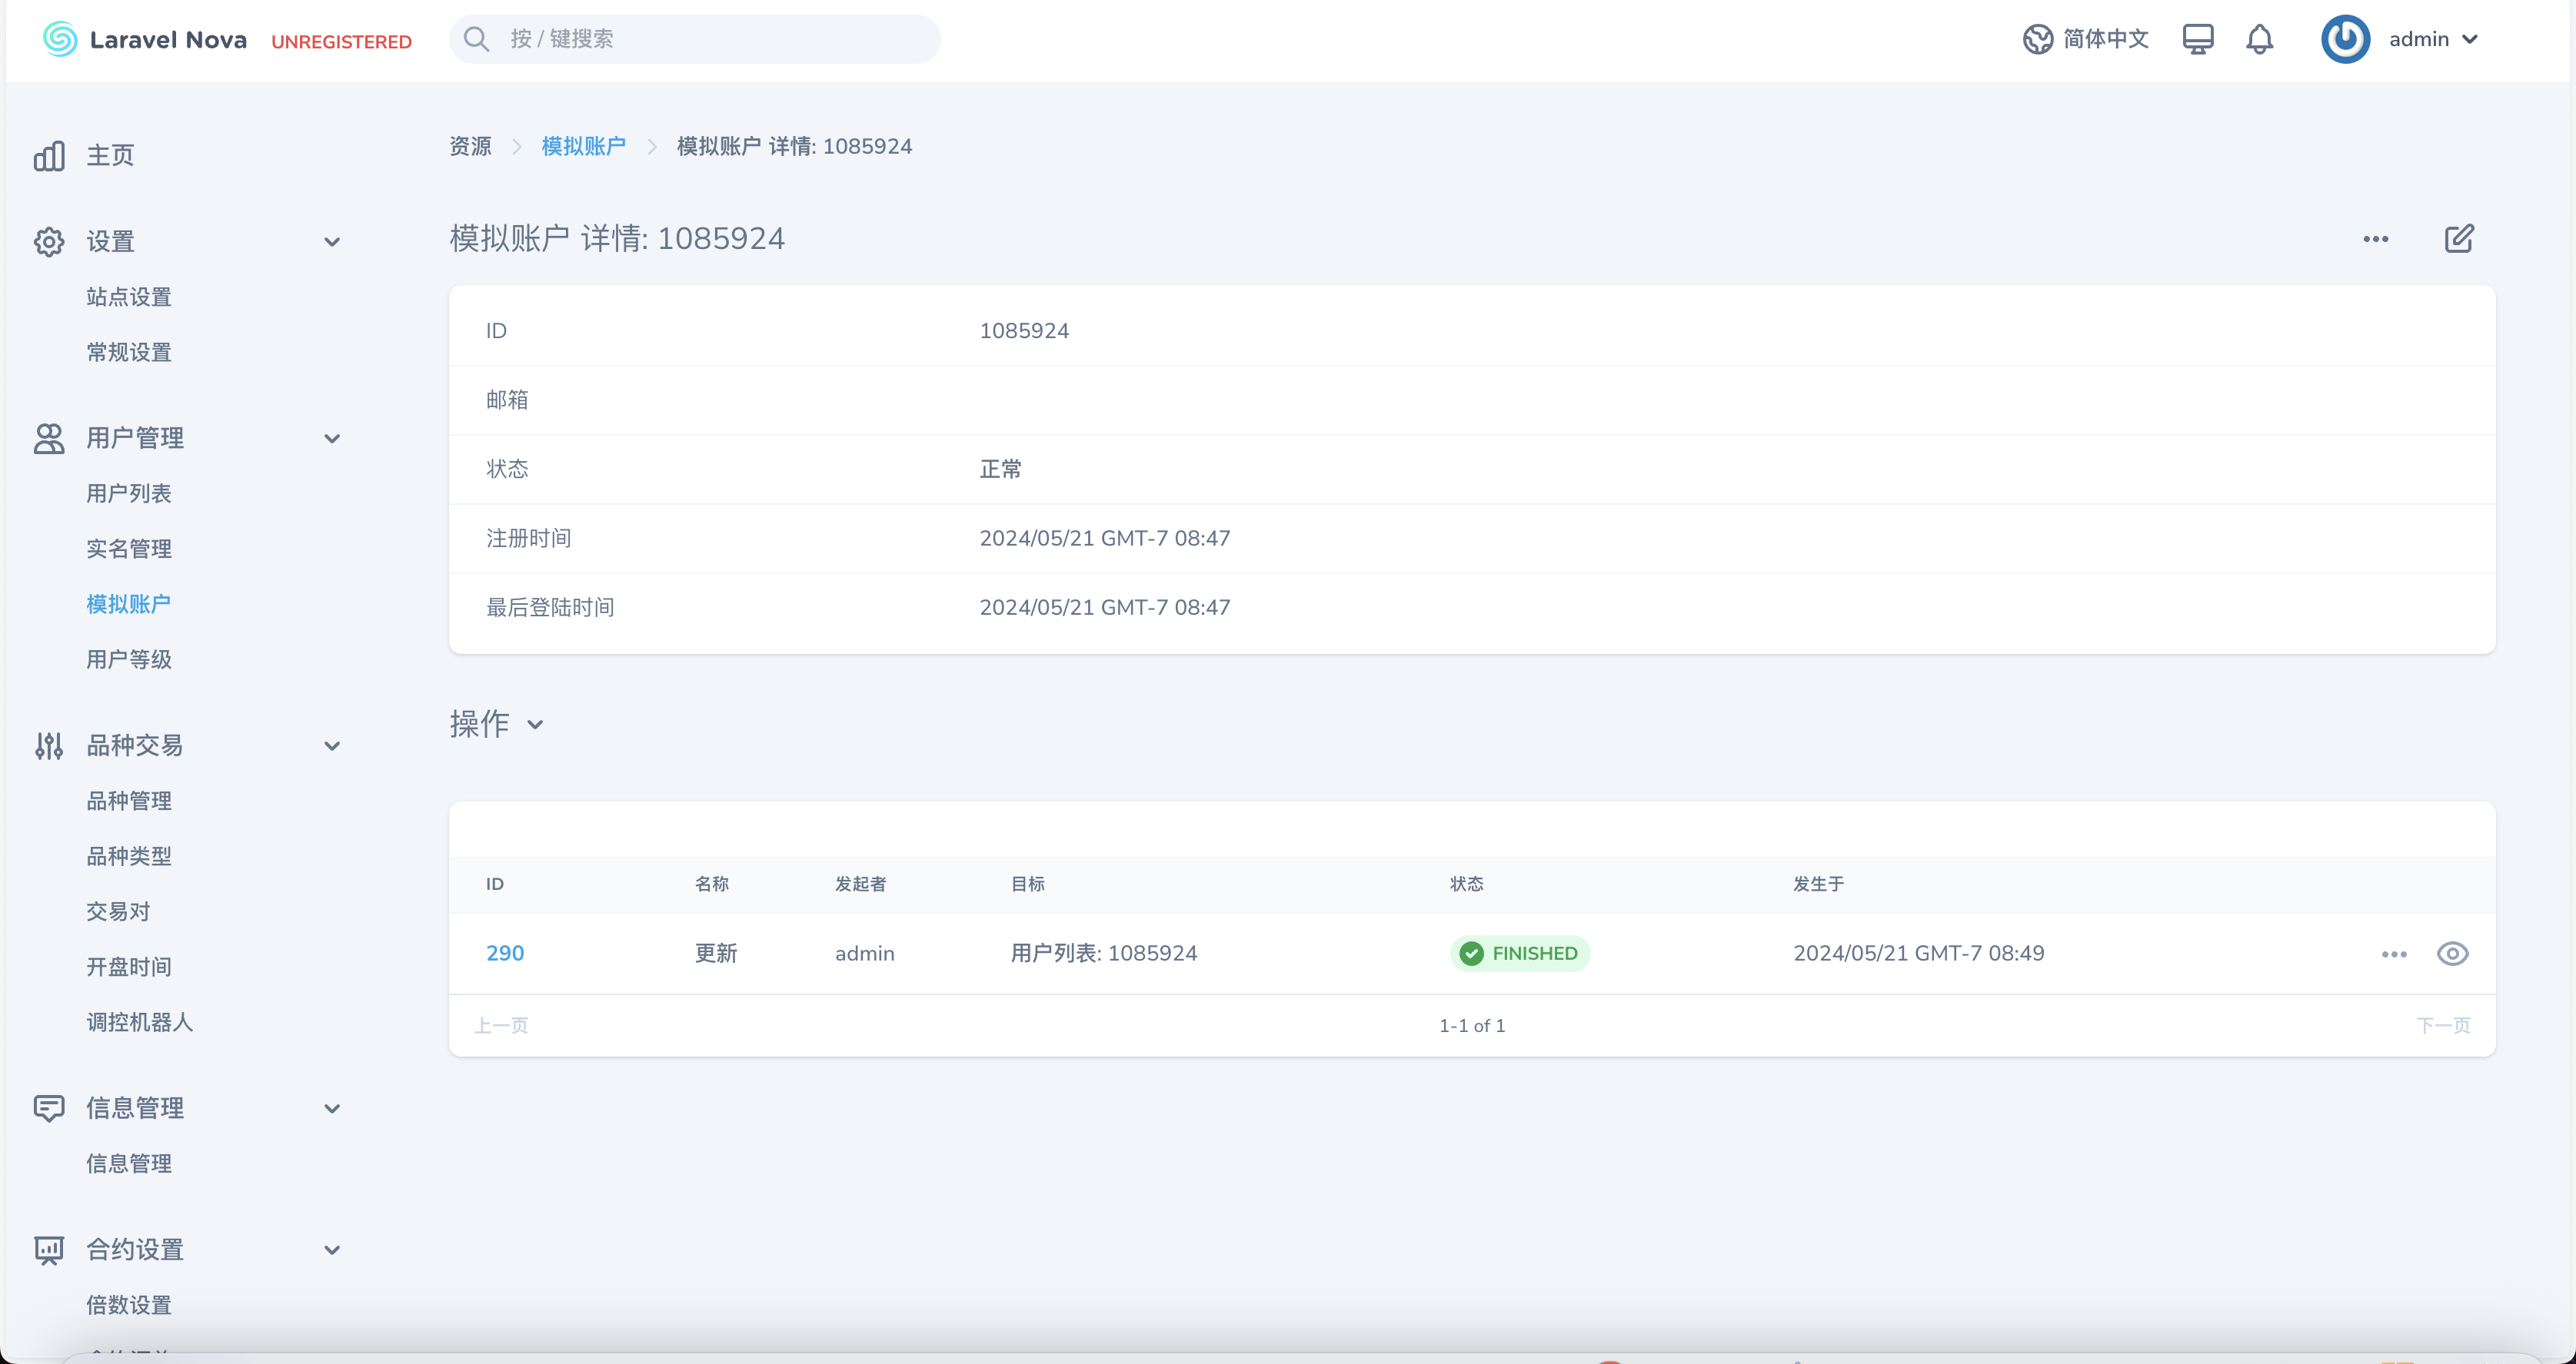Collapse the 操作 panel chevron

tap(535, 725)
